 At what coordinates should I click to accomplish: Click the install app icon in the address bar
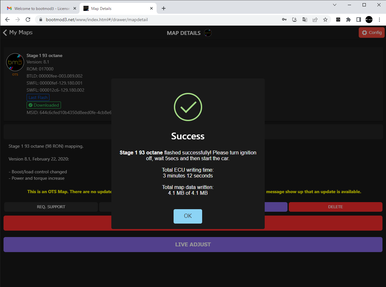pos(295,20)
